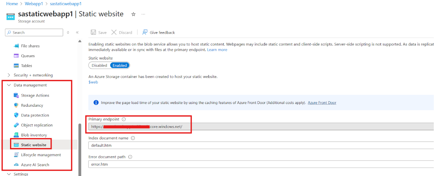Click the Primary endpoint URL field

coord(262,127)
